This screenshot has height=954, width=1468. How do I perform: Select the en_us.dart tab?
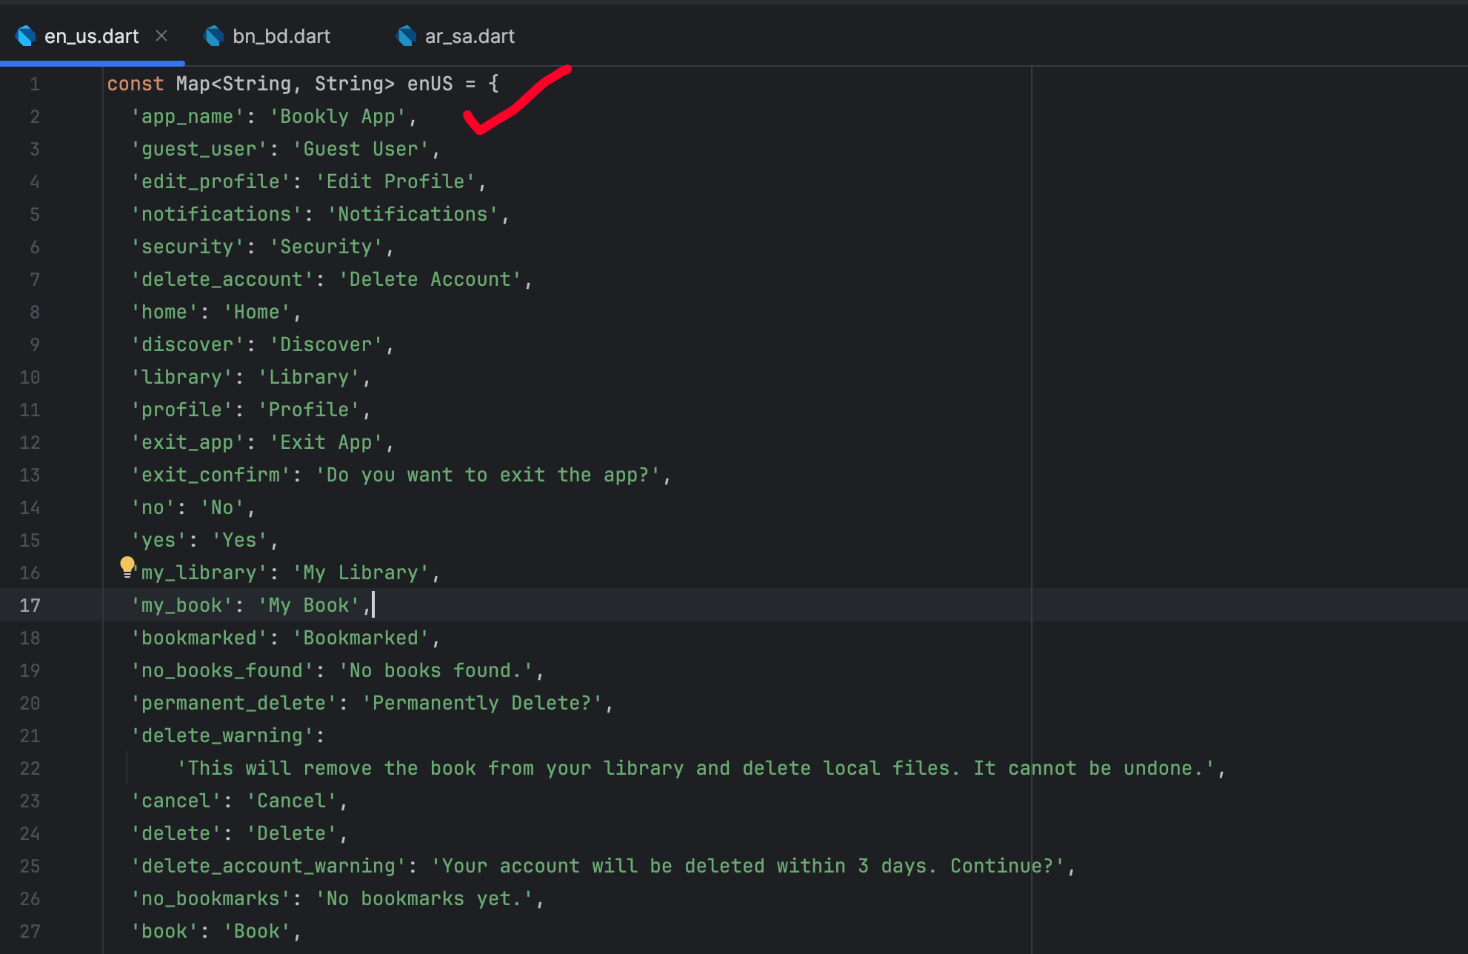[92, 36]
